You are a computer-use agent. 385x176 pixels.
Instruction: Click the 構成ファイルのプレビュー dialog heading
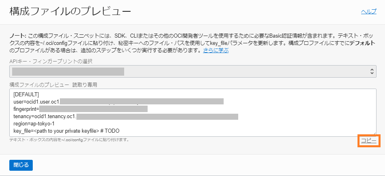pos(70,12)
